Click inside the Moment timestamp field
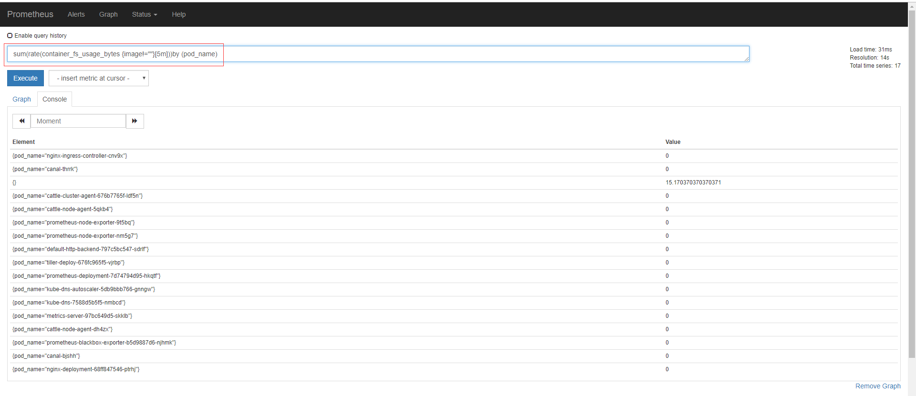This screenshot has width=916, height=396. click(x=78, y=121)
